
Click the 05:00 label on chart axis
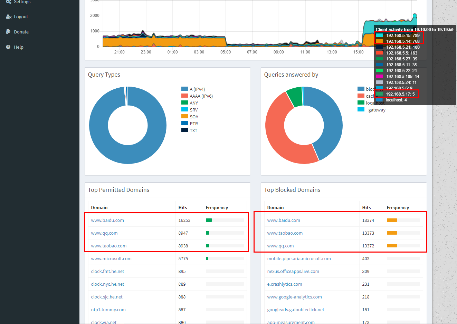(226, 52)
